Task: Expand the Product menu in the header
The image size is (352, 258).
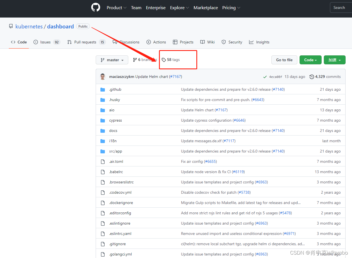Action: pyautogui.click(x=117, y=8)
